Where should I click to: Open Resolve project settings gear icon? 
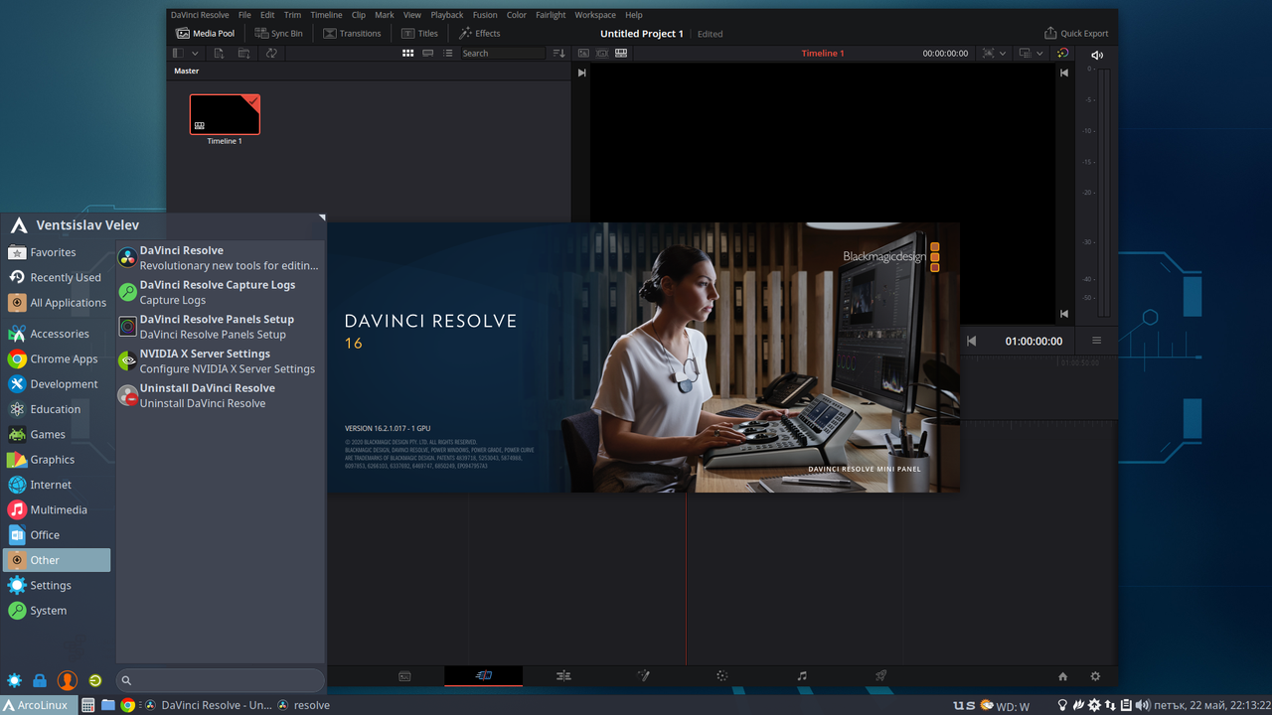(1095, 676)
